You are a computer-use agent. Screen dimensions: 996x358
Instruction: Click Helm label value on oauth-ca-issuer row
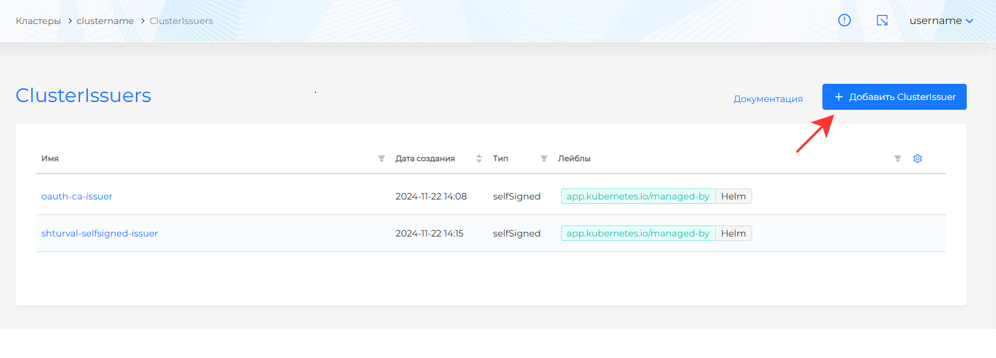click(x=733, y=196)
